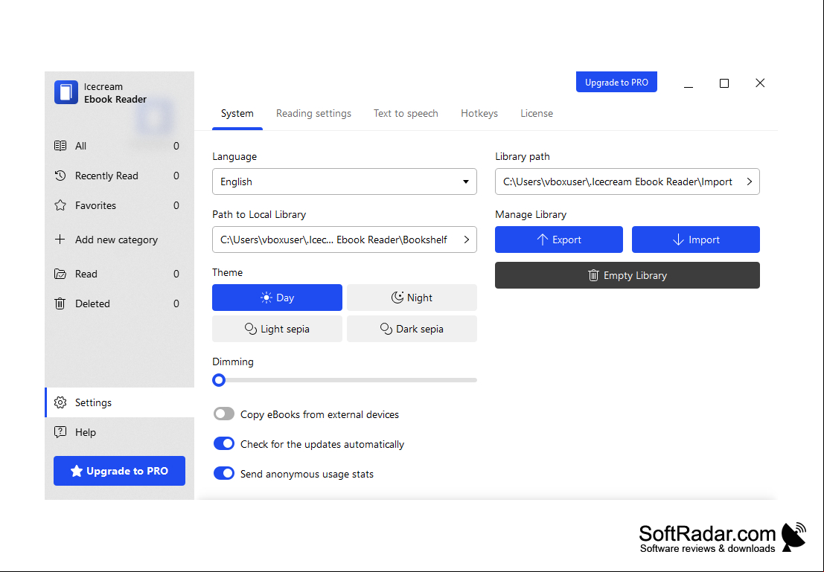Export the library

click(558, 240)
